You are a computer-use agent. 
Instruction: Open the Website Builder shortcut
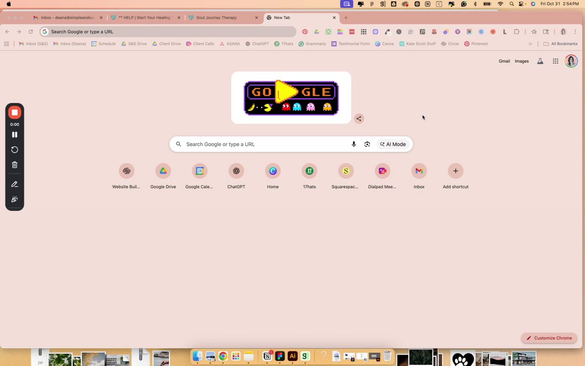(127, 176)
